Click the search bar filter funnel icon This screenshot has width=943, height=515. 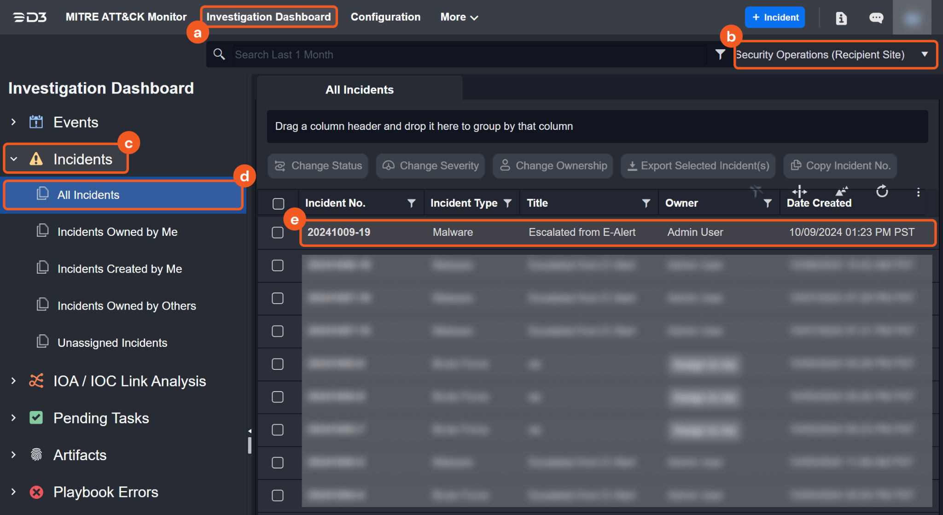pyautogui.click(x=720, y=54)
